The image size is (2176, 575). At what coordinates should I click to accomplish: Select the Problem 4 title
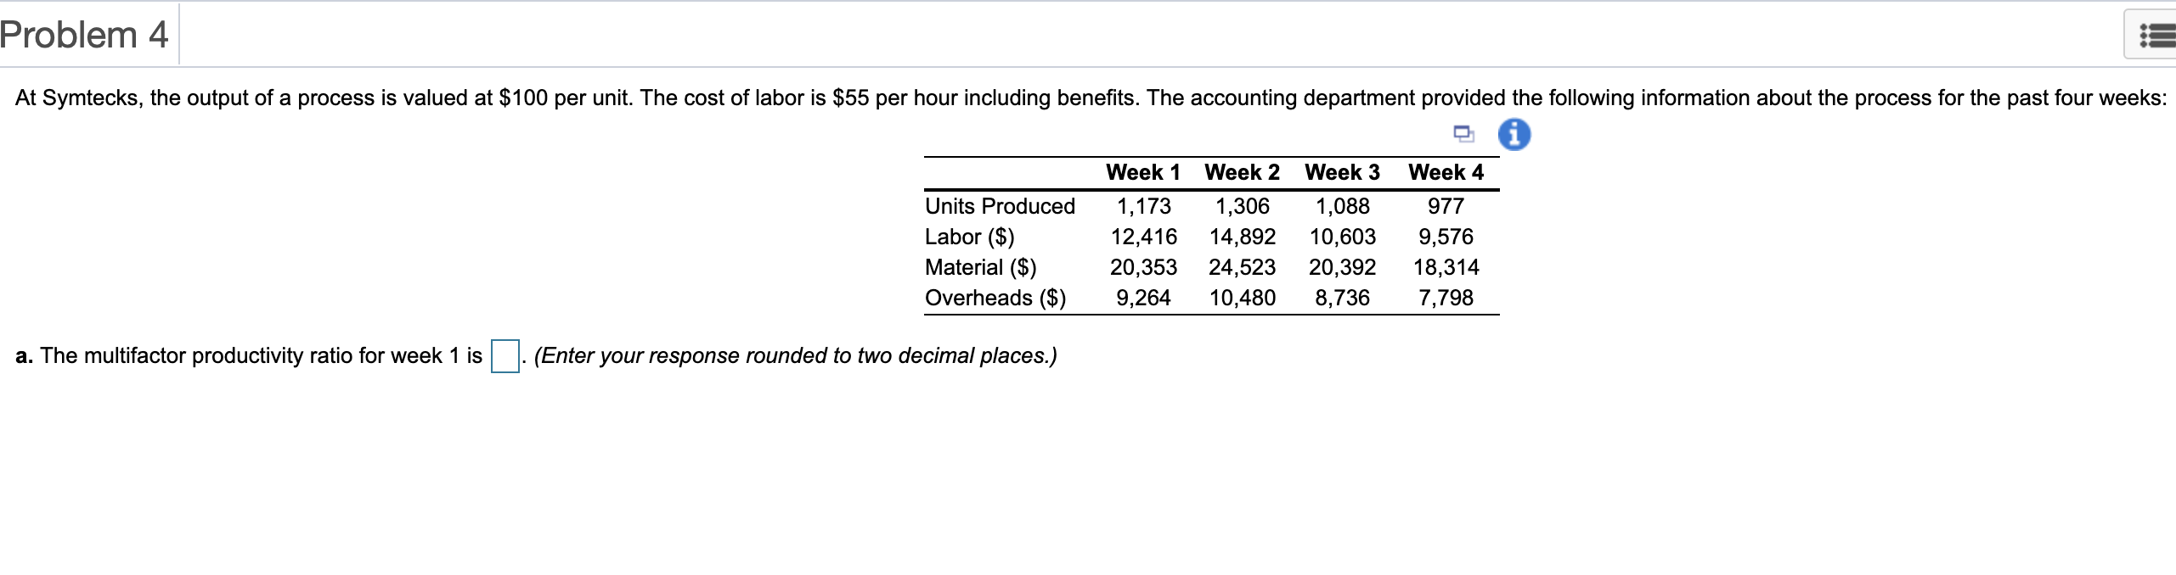coord(83,34)
